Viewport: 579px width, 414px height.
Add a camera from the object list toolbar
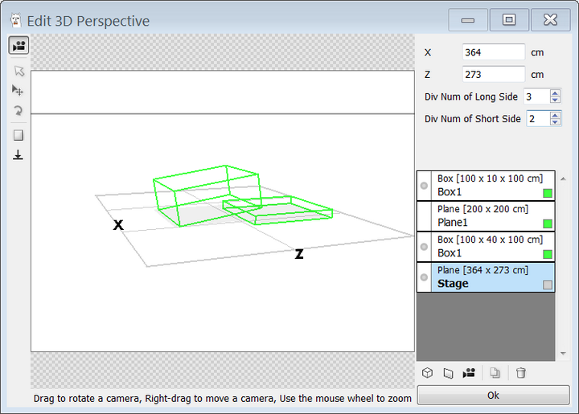pos(469,373)
